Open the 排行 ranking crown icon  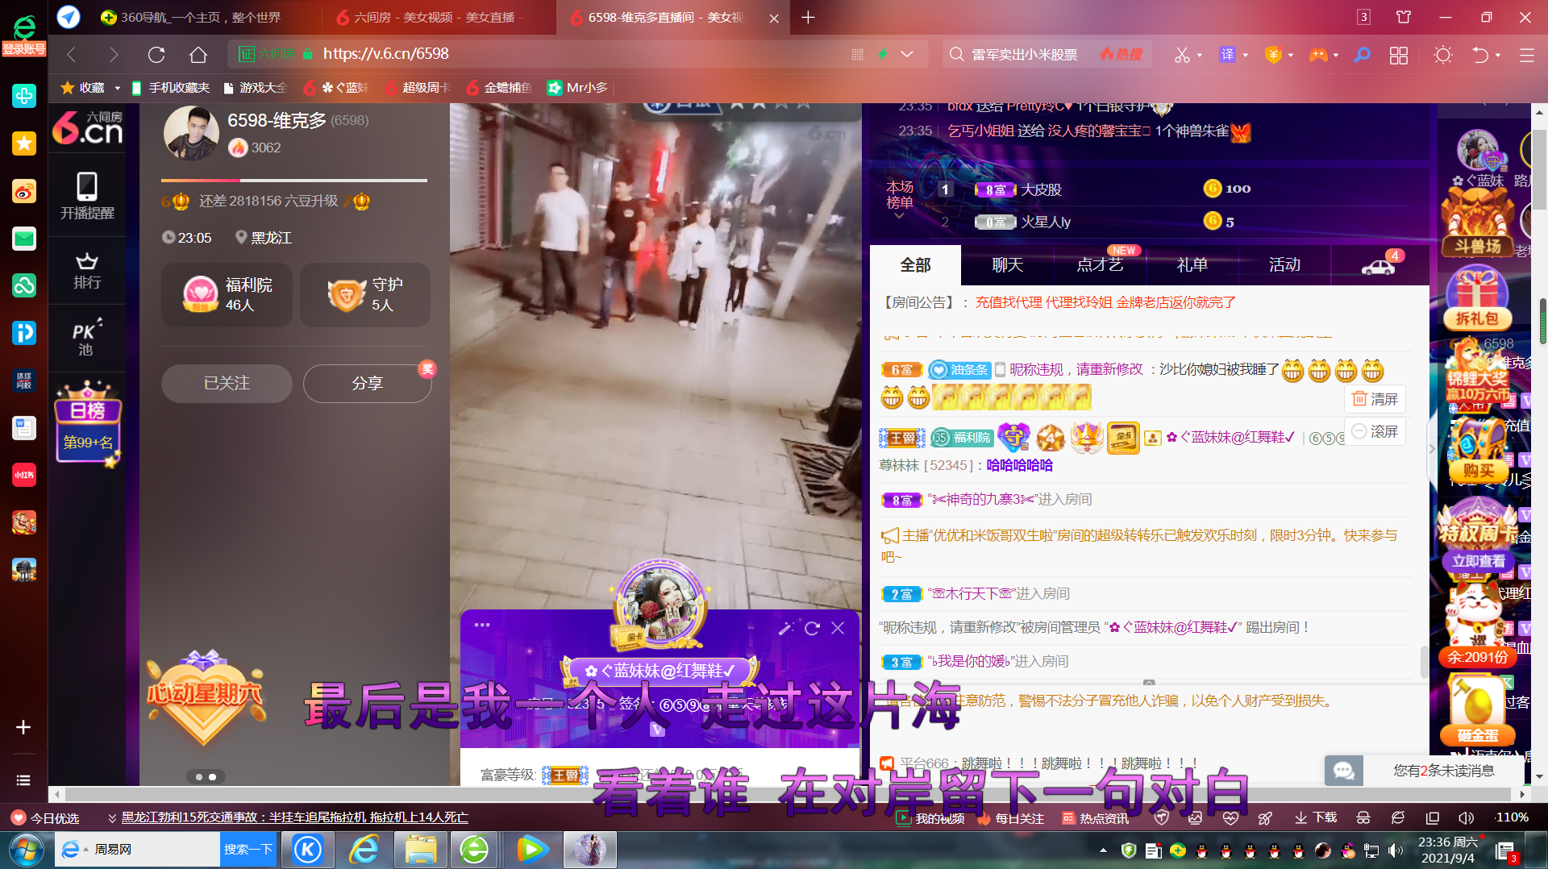point(87,271)
